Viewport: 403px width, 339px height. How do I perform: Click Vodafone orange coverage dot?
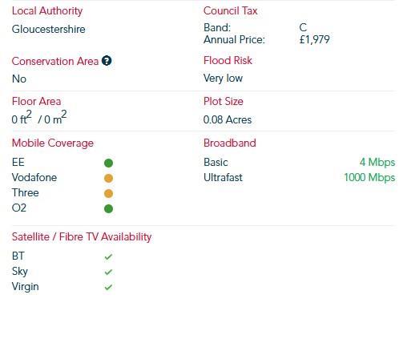click(108, 178)
